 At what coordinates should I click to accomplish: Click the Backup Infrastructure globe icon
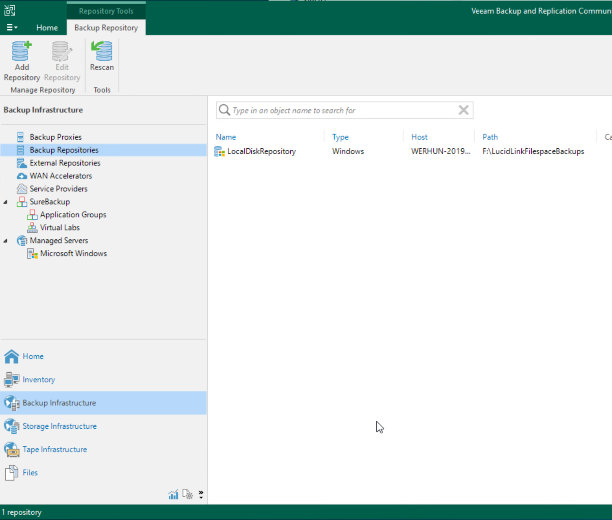(x=11, y=403)
